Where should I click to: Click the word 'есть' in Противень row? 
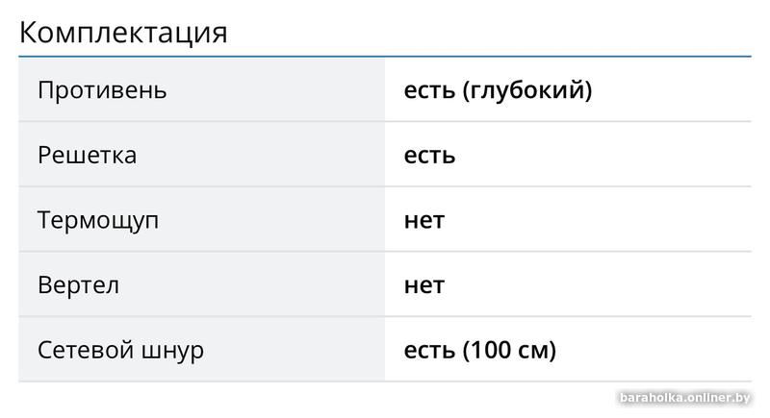tap(429, 90)
